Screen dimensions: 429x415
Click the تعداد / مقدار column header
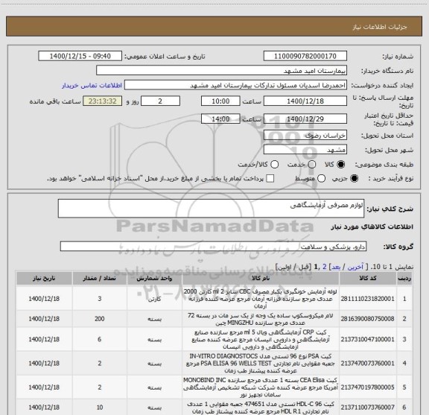(99, 278)
